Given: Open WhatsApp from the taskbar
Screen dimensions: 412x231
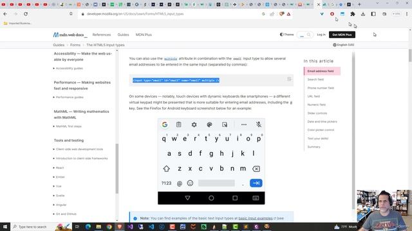Looking at the screenshot, I should [x=203, y=227].
